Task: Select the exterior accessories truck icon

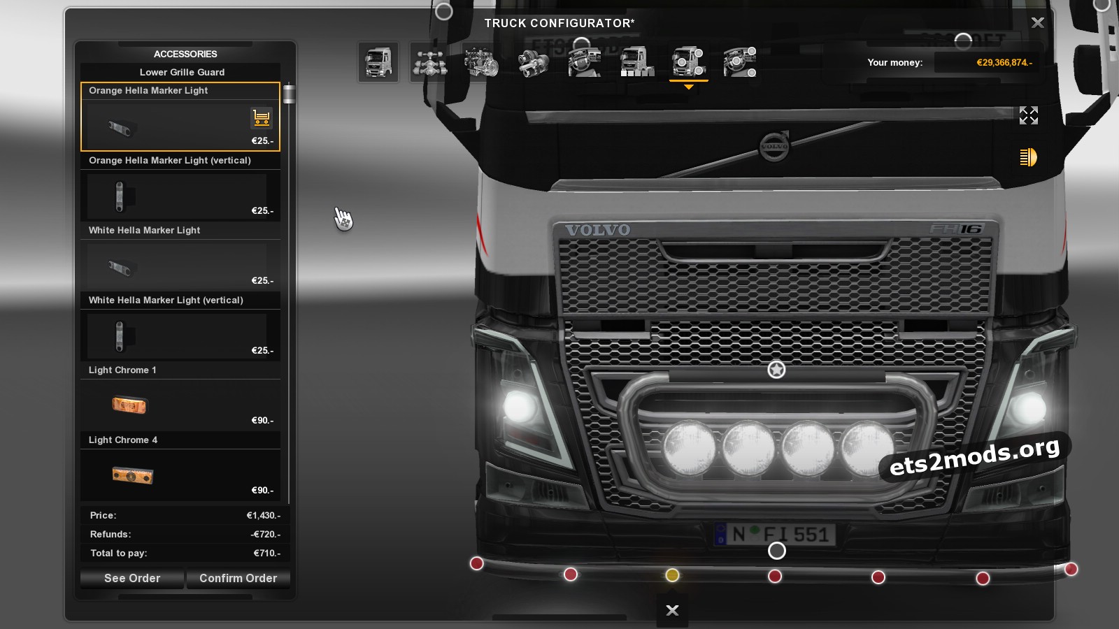Action: click(689, 62)
